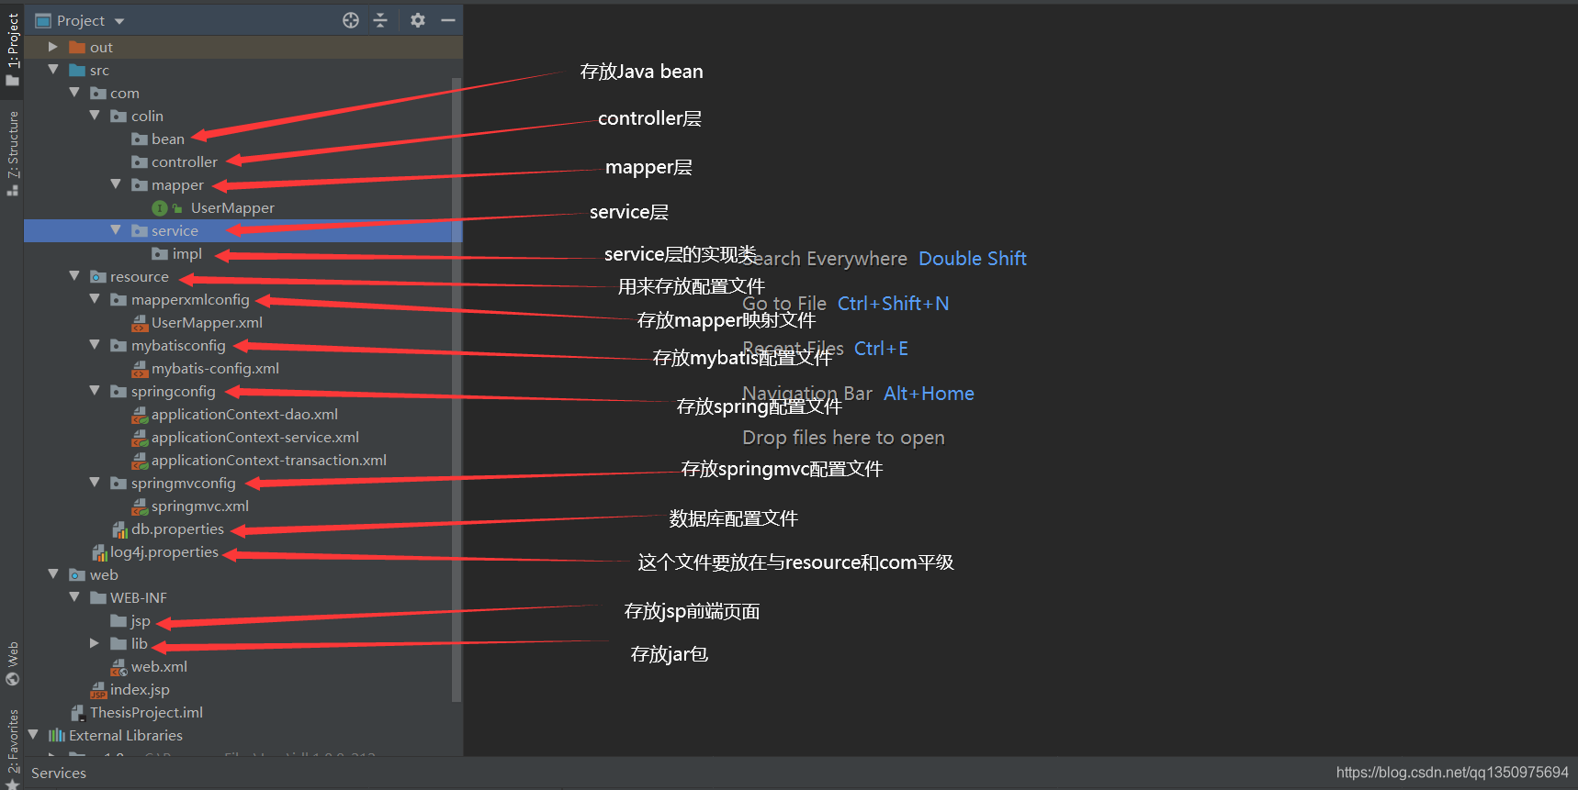This screenshot has width=1578, height=790.
Task: Click the External Libraries icon
Action: tap(57, 735)
